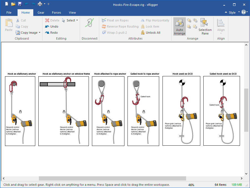This screenshot has height=188, width=250.
Task: Collapse the ribbon with the up chevron
Action: coord(226,13)
